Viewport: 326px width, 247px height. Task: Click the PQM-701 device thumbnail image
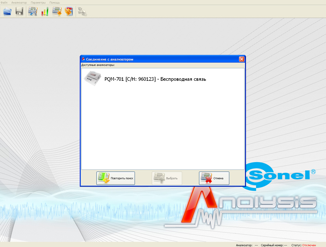(x=93, y=78)
